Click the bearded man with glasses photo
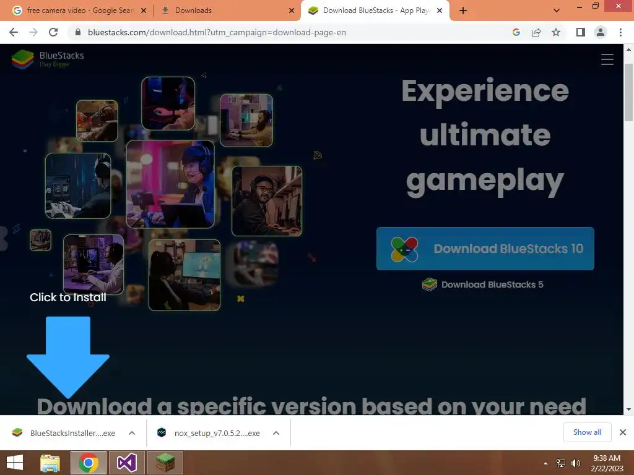The image size is (634, 475). [x=267, y=201]
